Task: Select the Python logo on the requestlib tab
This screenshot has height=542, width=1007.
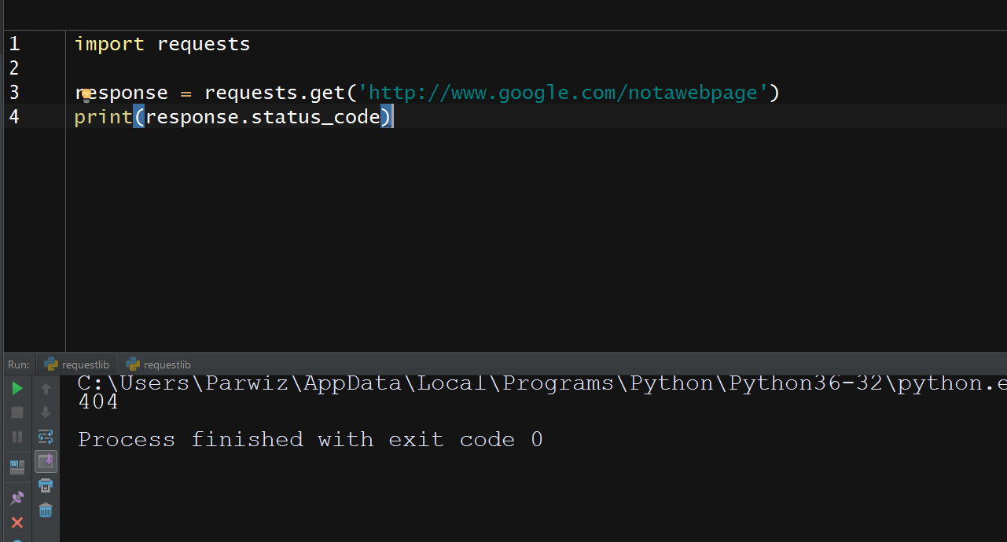Action: click(50, 364)
